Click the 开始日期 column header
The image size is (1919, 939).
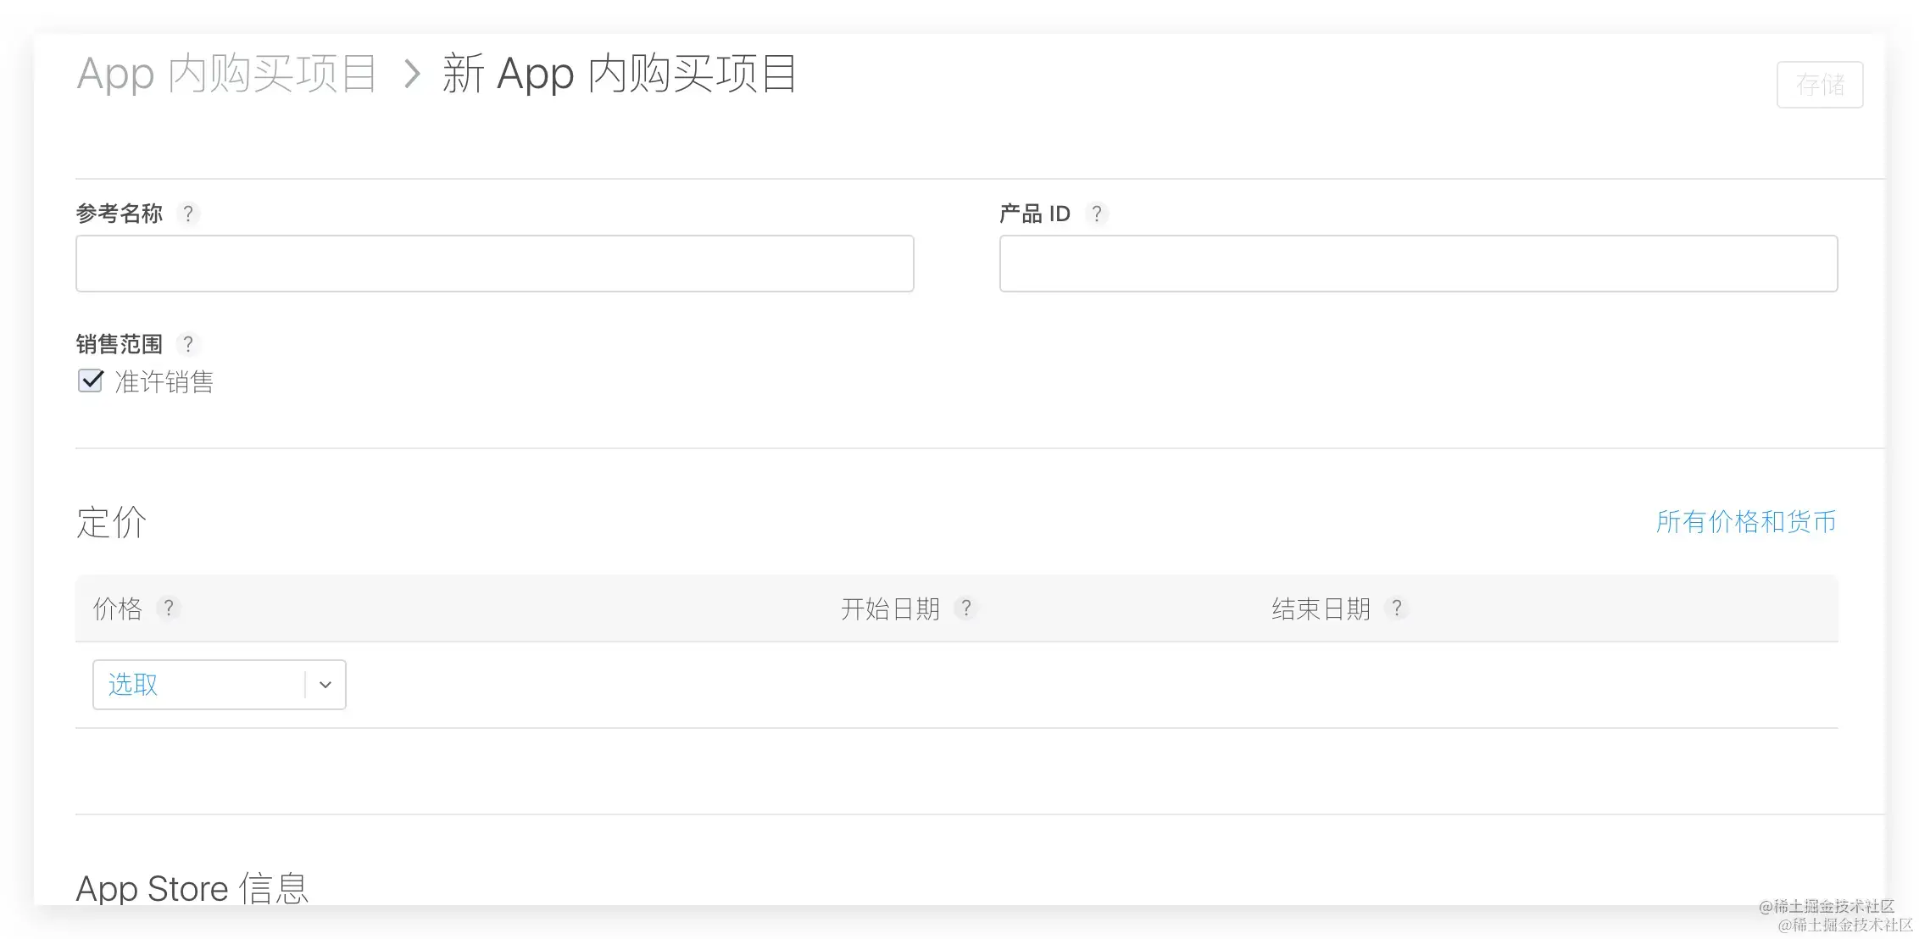pyautogui.click(x=890, y=608)
